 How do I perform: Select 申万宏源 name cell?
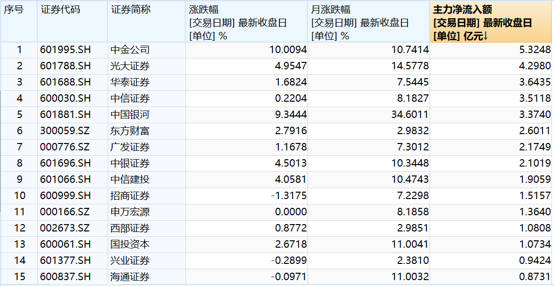(x=147, y=212)
